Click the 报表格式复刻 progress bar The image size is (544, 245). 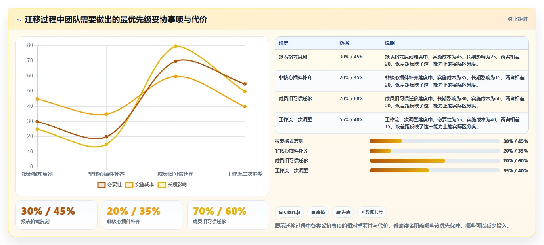435,141
